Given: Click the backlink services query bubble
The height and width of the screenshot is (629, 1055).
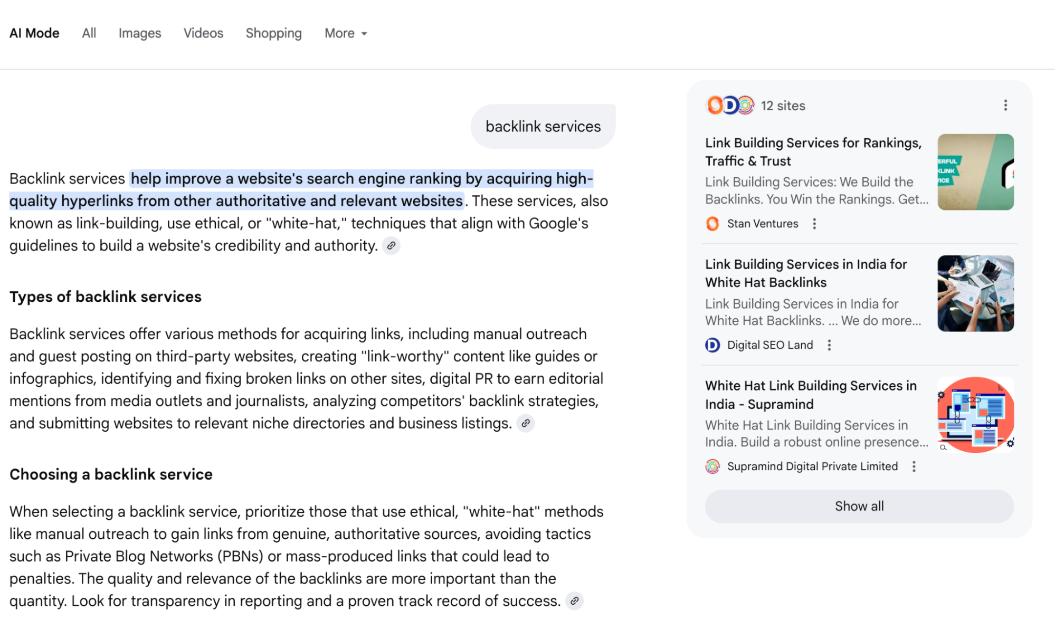Looking at the screenshot, I should tap(543, 127).
